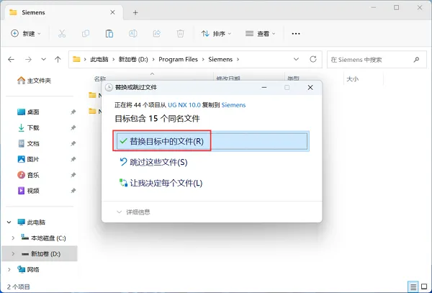Open the 排序 sort dropdown
The image size is (432, 293).
[x=216, y=34]
